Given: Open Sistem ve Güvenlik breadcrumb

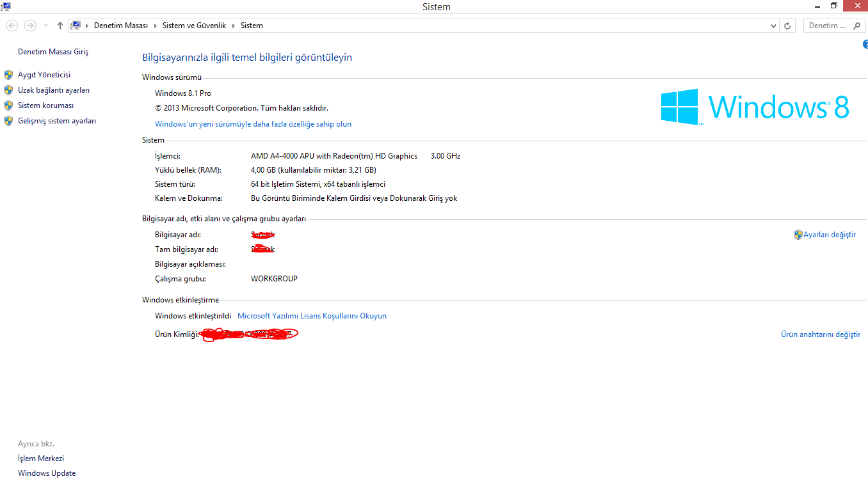Looking at the screenshot, I should [x=195, y=26].
